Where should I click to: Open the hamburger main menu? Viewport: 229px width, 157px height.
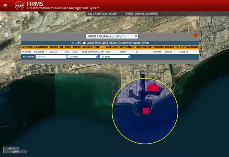point(5,6)
